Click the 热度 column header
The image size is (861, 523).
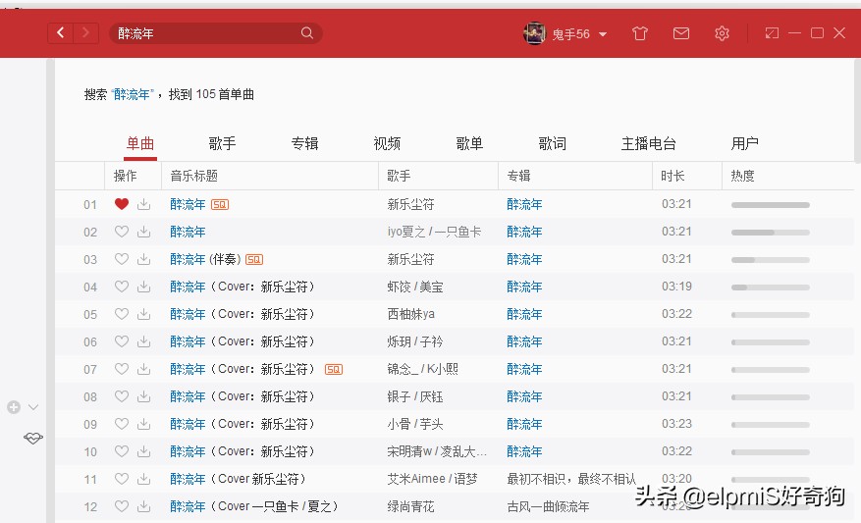pyautogui.click(x=742, y=176)
